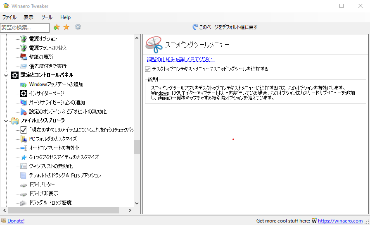Select ジャンプリストの無効化 tree item text
The height and width of the screenshot is (225, 370).
(51, 166)
